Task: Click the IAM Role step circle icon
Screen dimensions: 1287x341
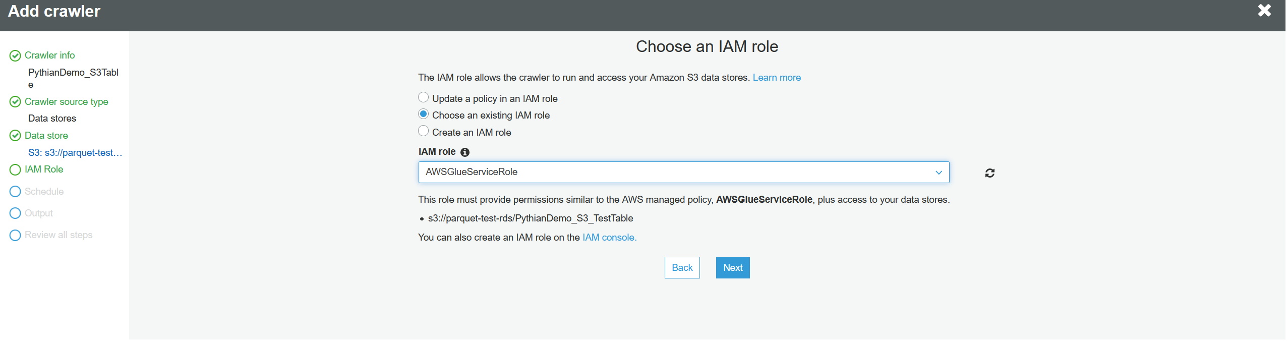Action: [x=15, y=169]
